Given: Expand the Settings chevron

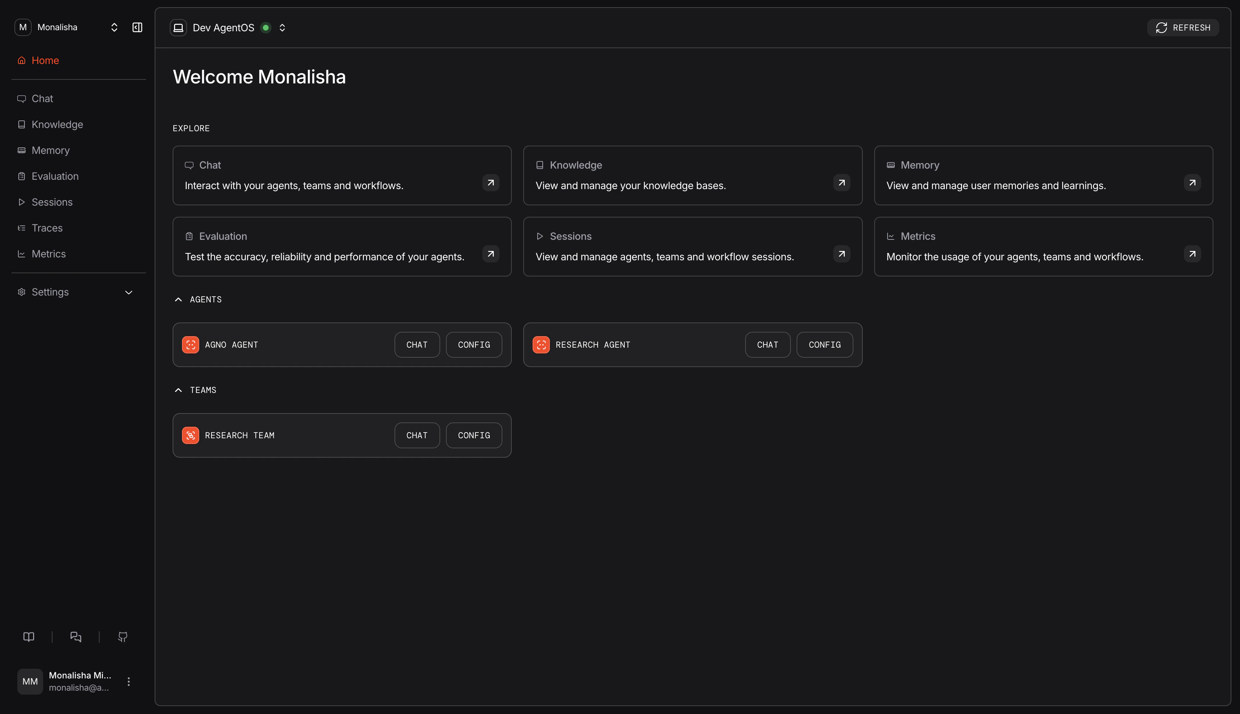Looking at the screenshot, I should 129,292.
